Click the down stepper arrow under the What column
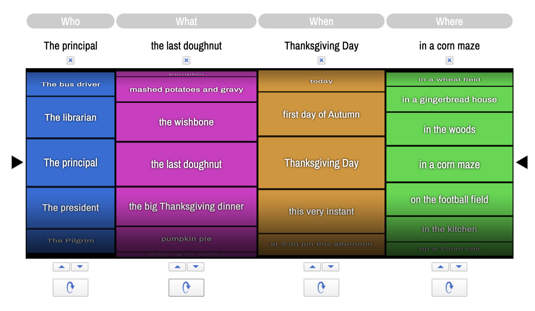Image resolution: width=535 pixels, height=311 pixels. click(x=195, y=267)
